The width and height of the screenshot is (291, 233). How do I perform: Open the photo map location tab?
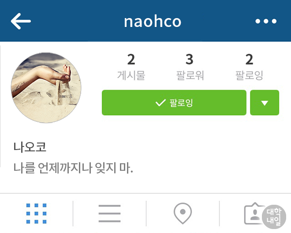pyautogui.click(x=183, y=213)
